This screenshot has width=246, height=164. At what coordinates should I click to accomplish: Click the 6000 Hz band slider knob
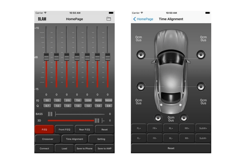97,57
